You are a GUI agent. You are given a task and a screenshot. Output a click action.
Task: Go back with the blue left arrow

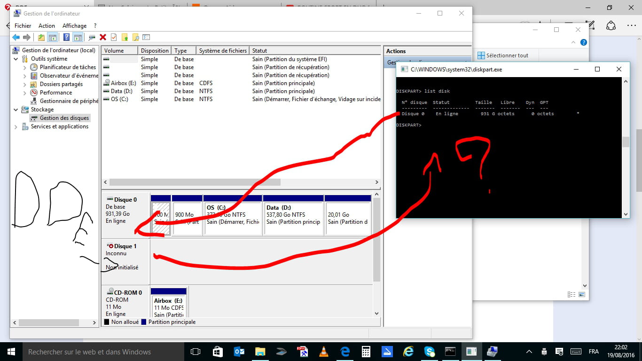(x=16, y=38)
